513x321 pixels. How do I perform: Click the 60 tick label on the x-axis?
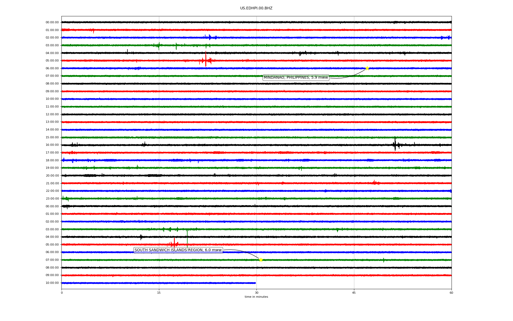coord(451,293)
